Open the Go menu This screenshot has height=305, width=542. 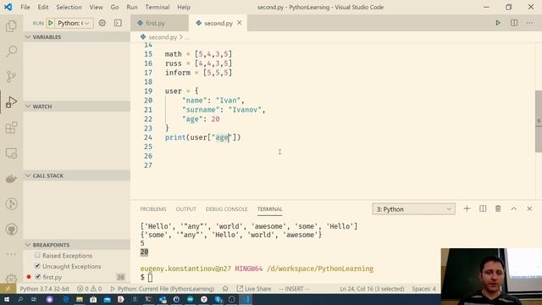(114, 7)
